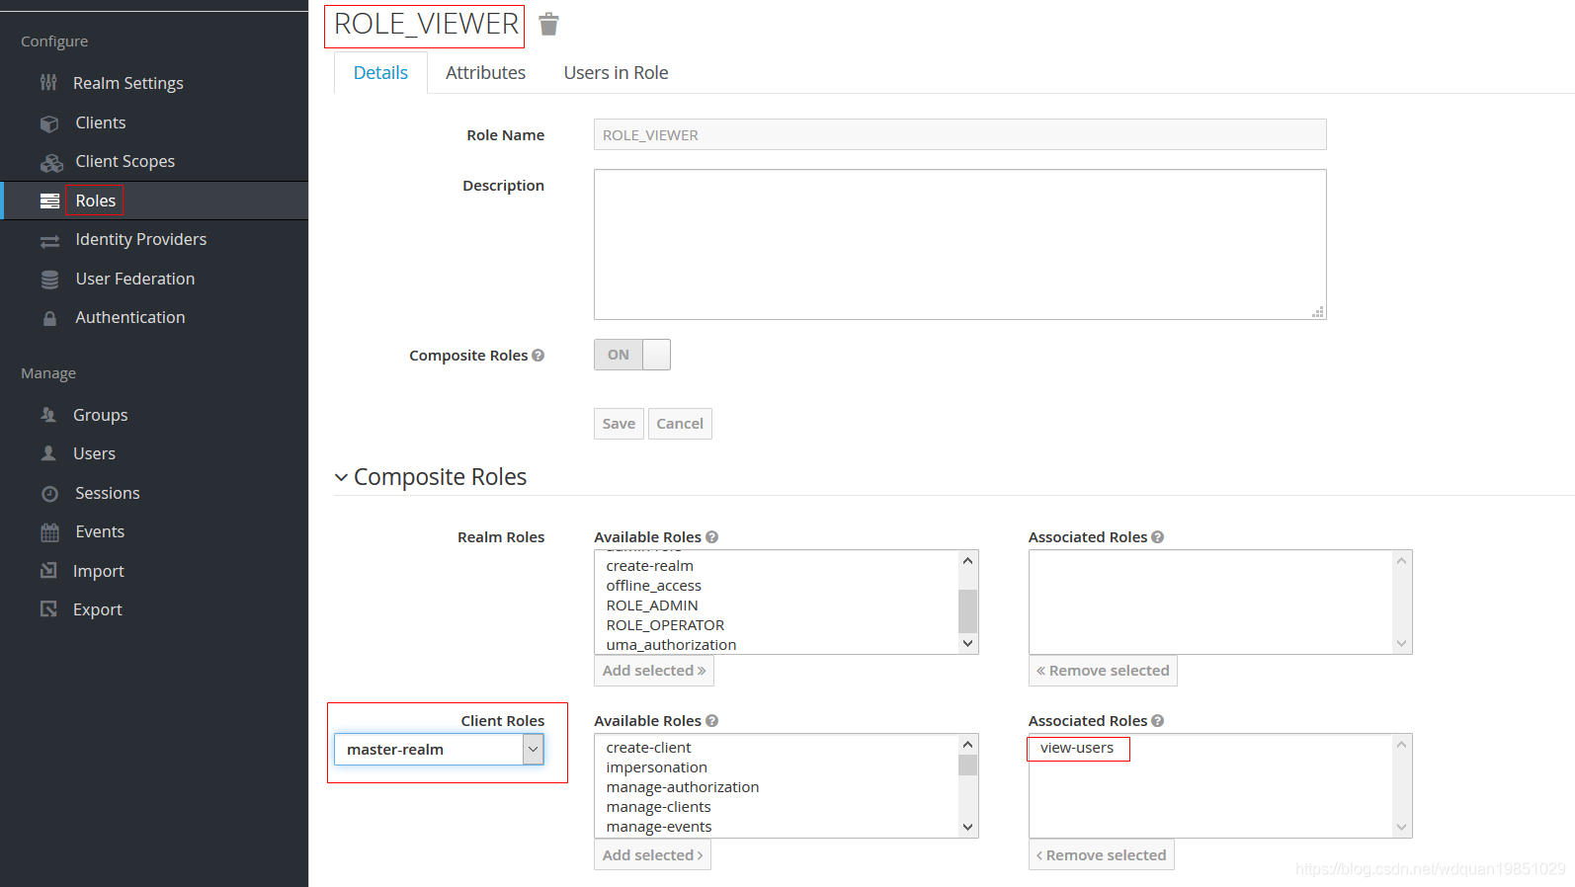The width and height of the screenshot is (1575, 887).
Task: Toggle the Composite Roles ON switch
Action: (x=631, y=355)
